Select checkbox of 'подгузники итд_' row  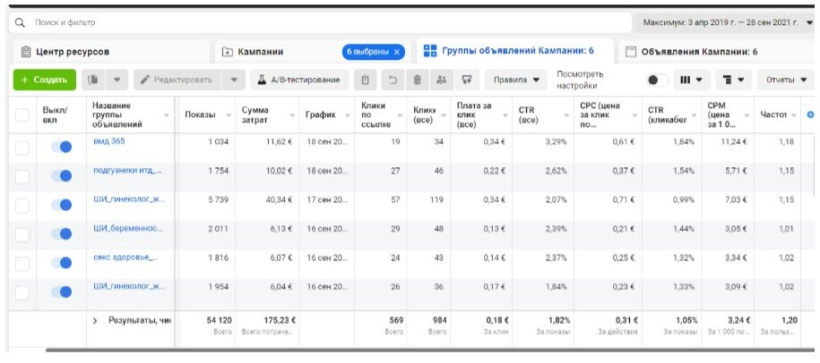[22, 177]
